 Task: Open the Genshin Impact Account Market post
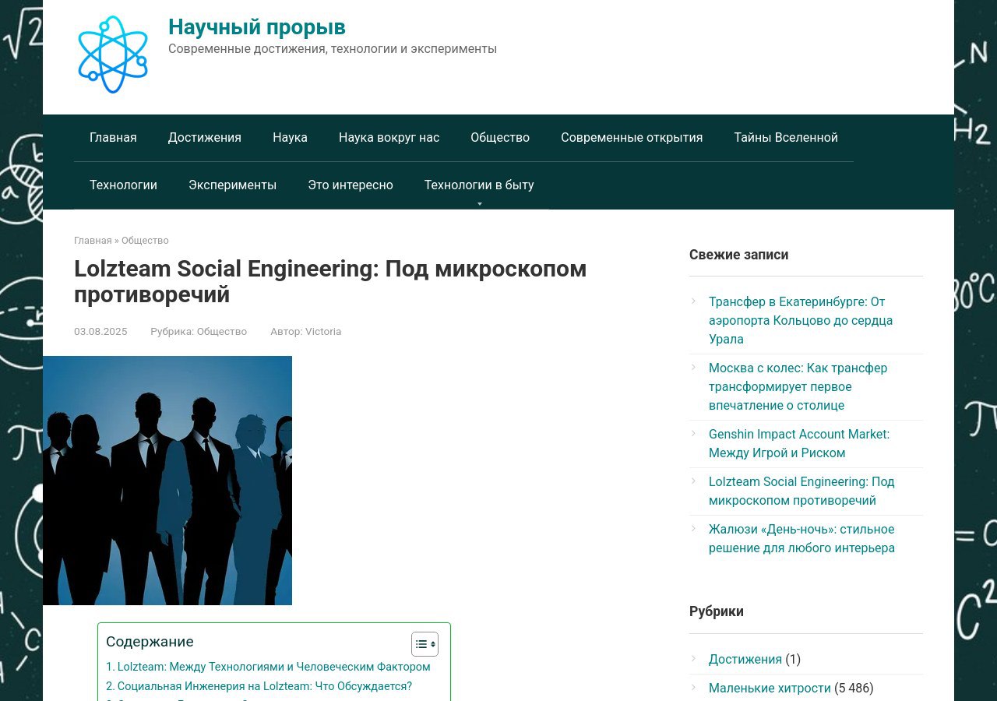799,443
